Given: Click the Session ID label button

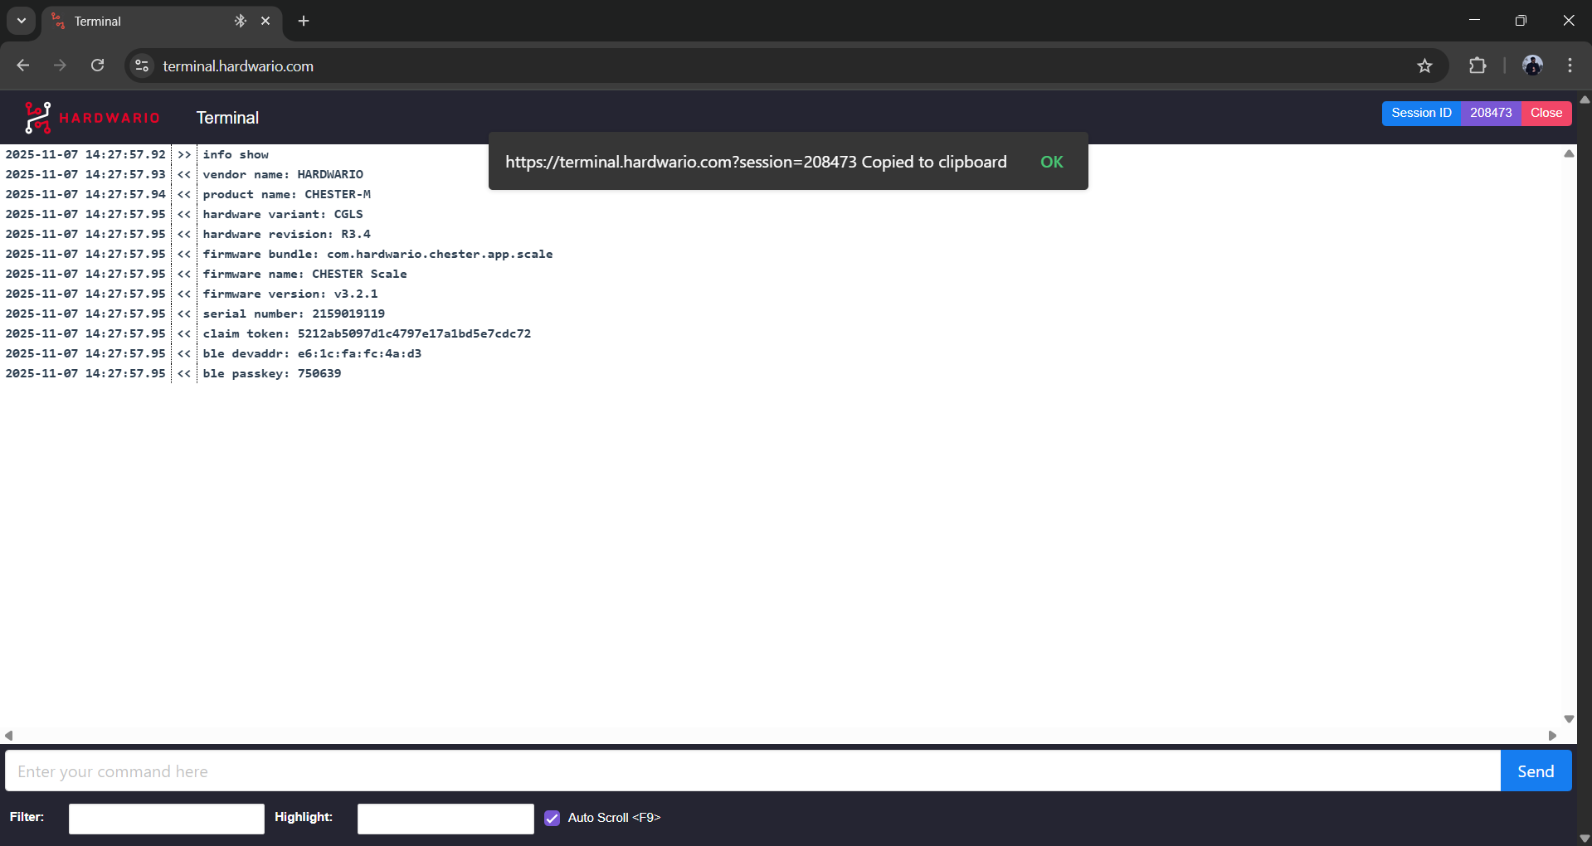Looking at the screenshot, I should (1421, 114).
